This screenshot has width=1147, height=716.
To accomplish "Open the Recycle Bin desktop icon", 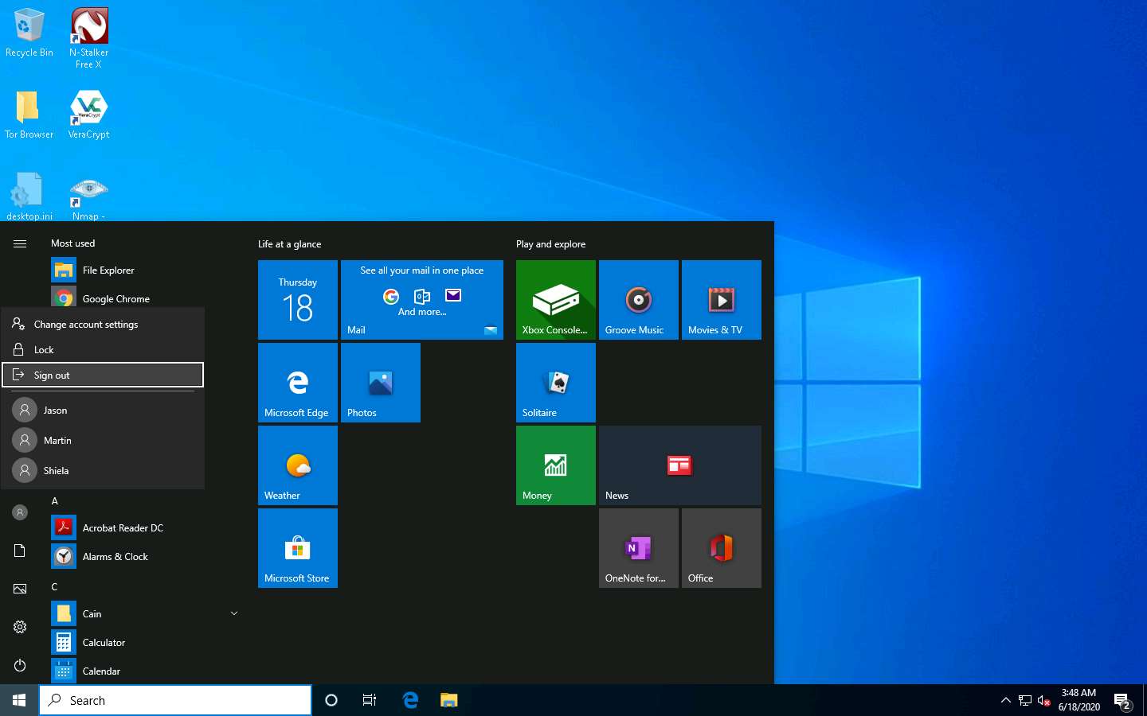I will [x=29, y=32].
